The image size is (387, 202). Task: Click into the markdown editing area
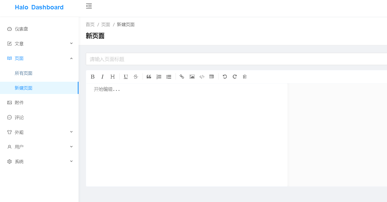(187, 135)
